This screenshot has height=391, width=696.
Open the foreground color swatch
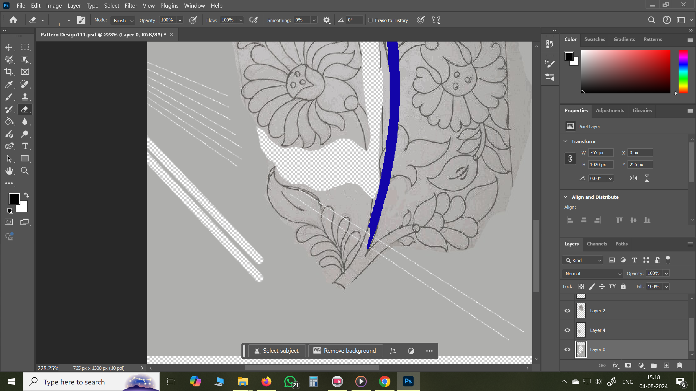(x=14, y=198)
